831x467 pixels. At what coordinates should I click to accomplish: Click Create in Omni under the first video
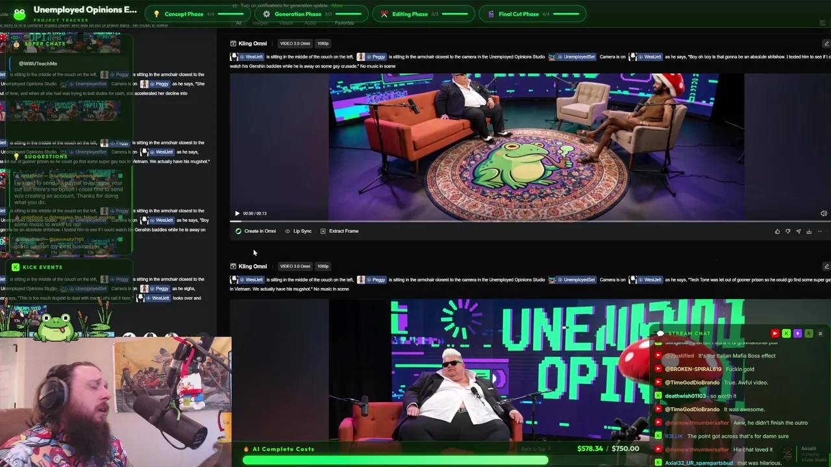click(255, 231)
